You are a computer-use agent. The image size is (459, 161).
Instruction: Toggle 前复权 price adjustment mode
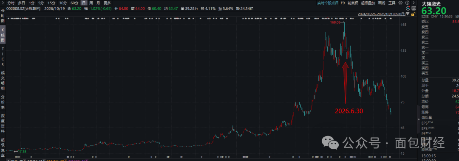pyautogui.click(x=353, y=3)
